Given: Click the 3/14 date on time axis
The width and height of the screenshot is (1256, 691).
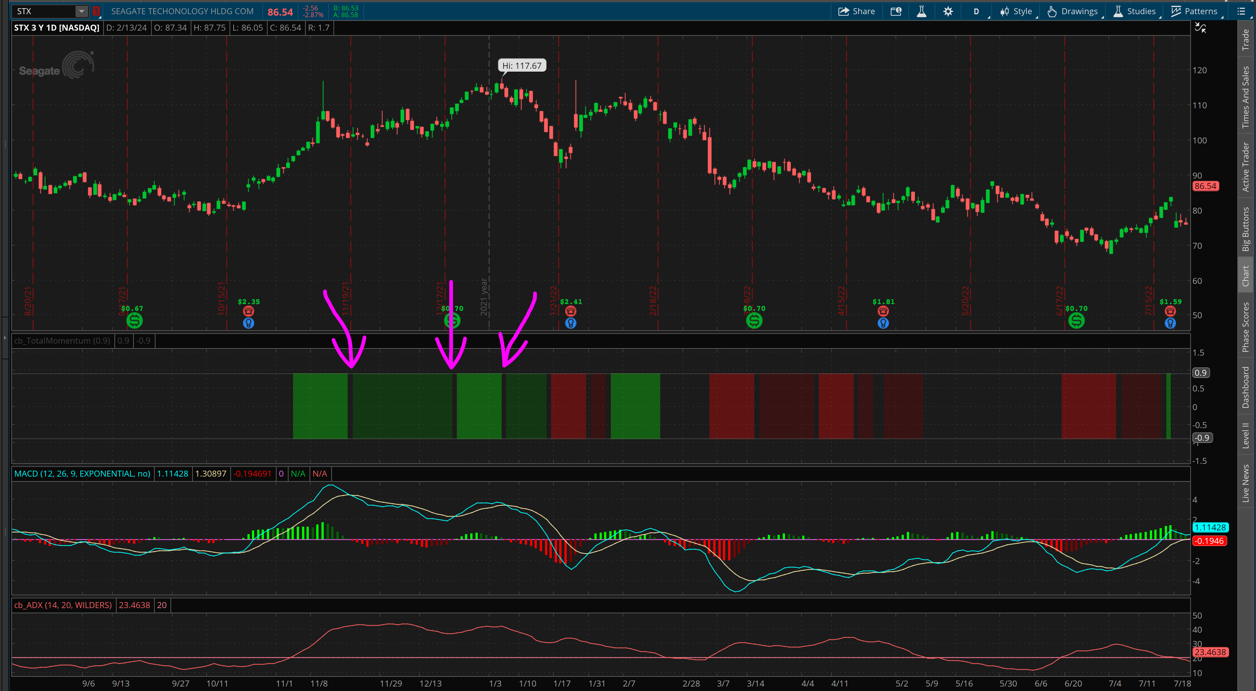Looking at the screenshot, I should click(x=755, y=684).
